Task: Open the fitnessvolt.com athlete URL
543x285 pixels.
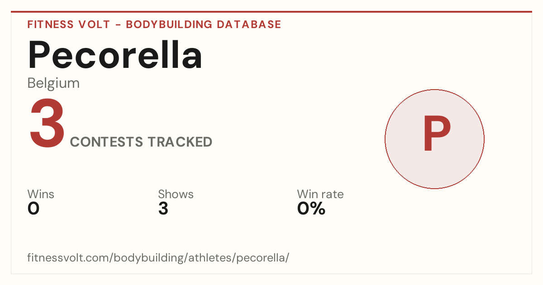Action: pyautogui.click(x=158, y=258)
